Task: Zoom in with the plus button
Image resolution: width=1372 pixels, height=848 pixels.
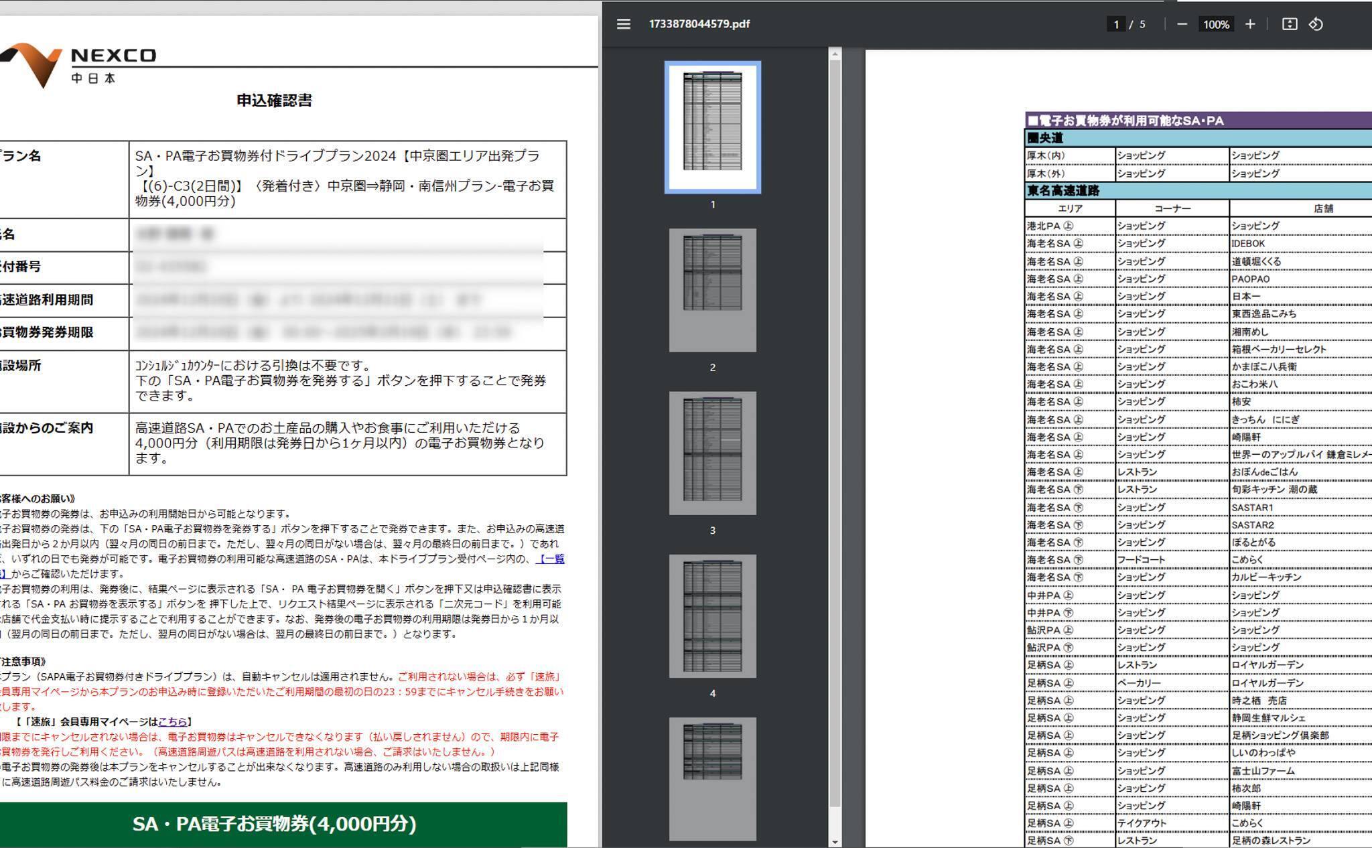Action: [1250, 24]
